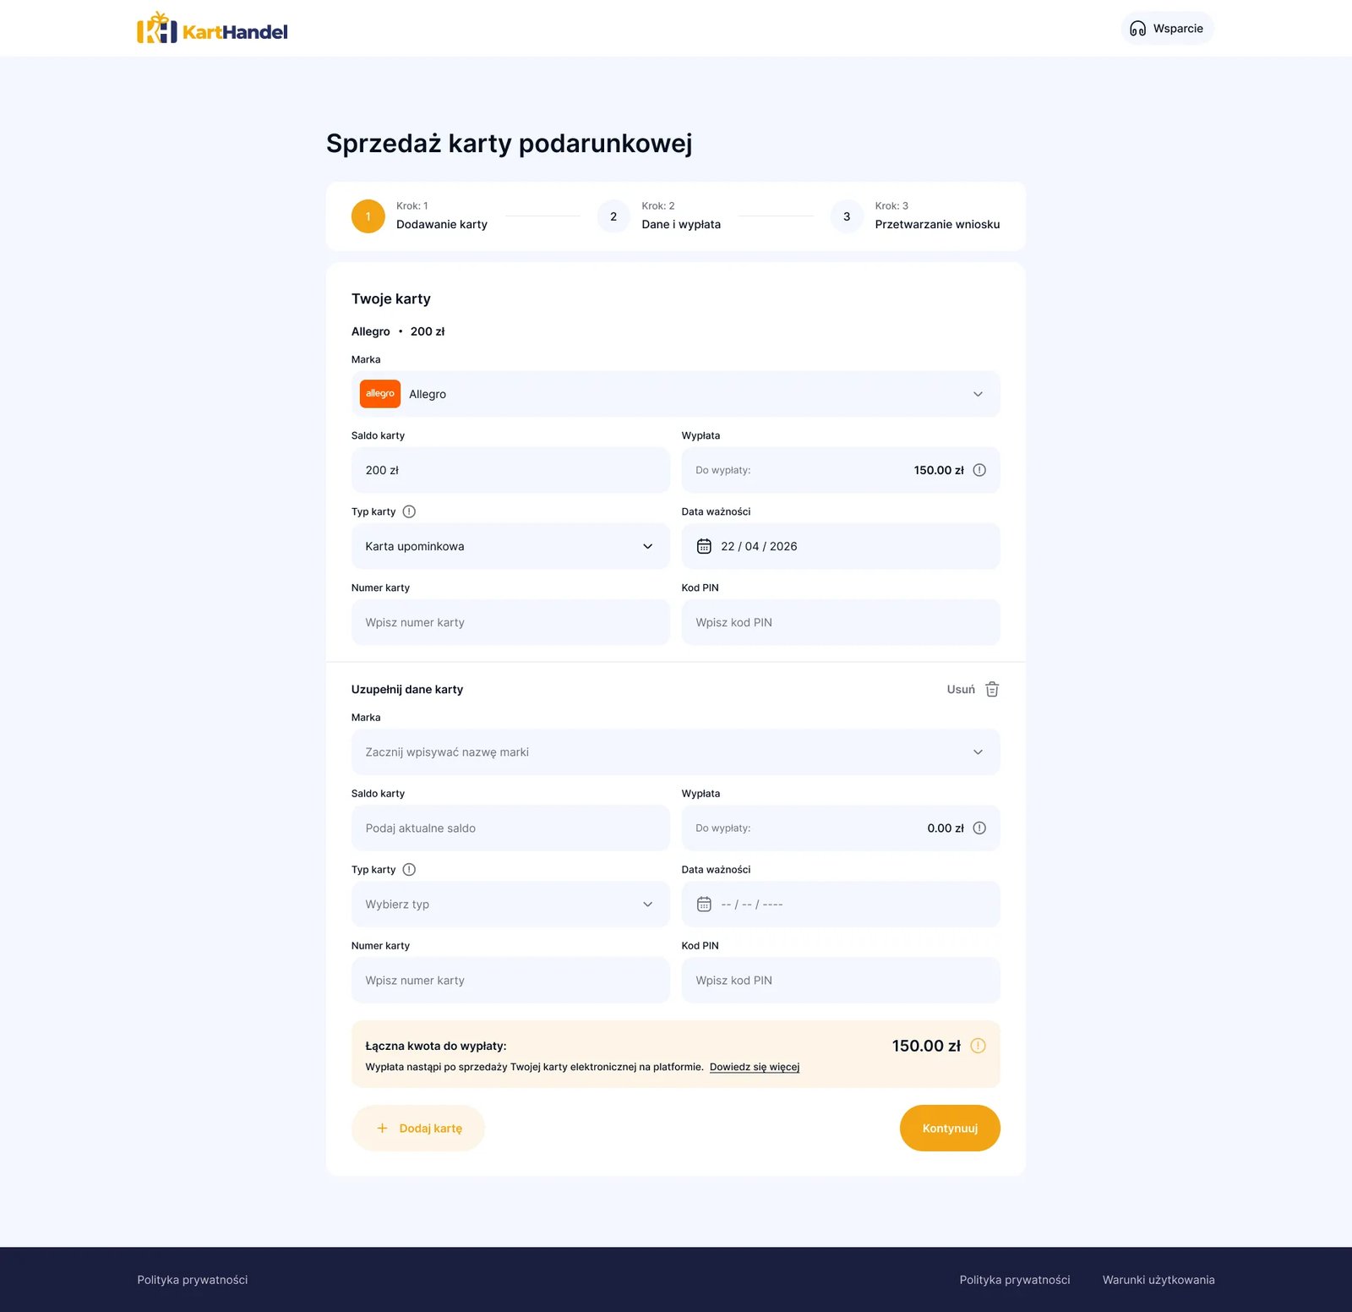Open the Wybierz typ dropdown

510,905
